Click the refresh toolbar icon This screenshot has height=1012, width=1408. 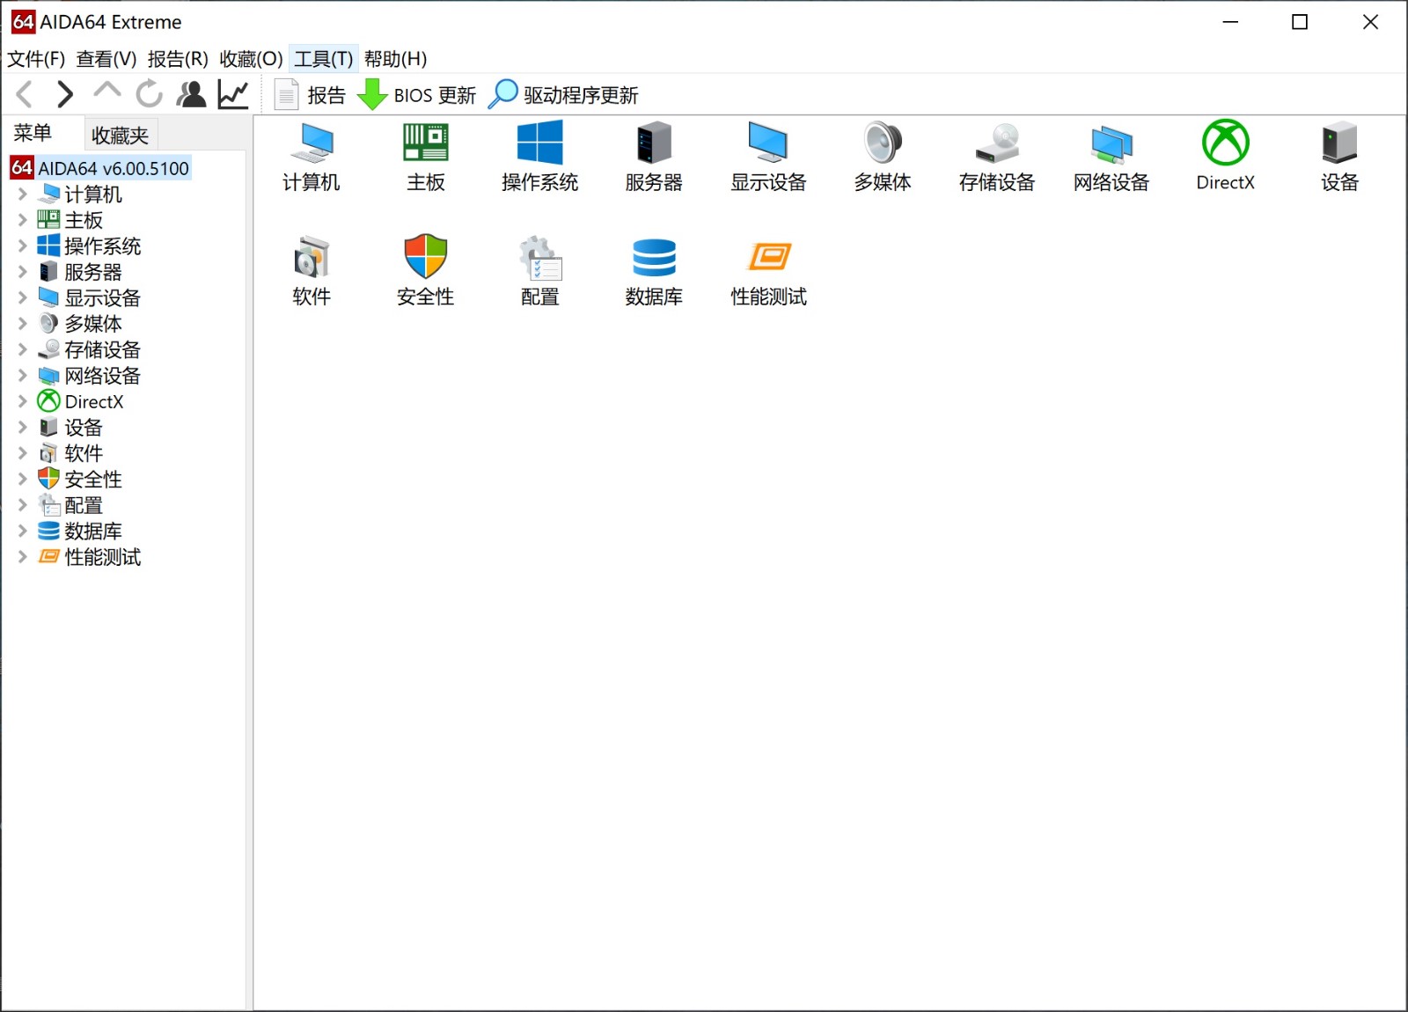pos(150,93)
